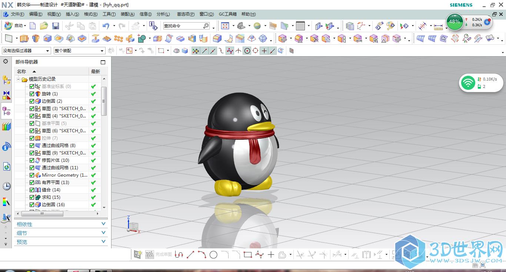Open the Unite boolean dropdown arrow

(x=150, y=38)
